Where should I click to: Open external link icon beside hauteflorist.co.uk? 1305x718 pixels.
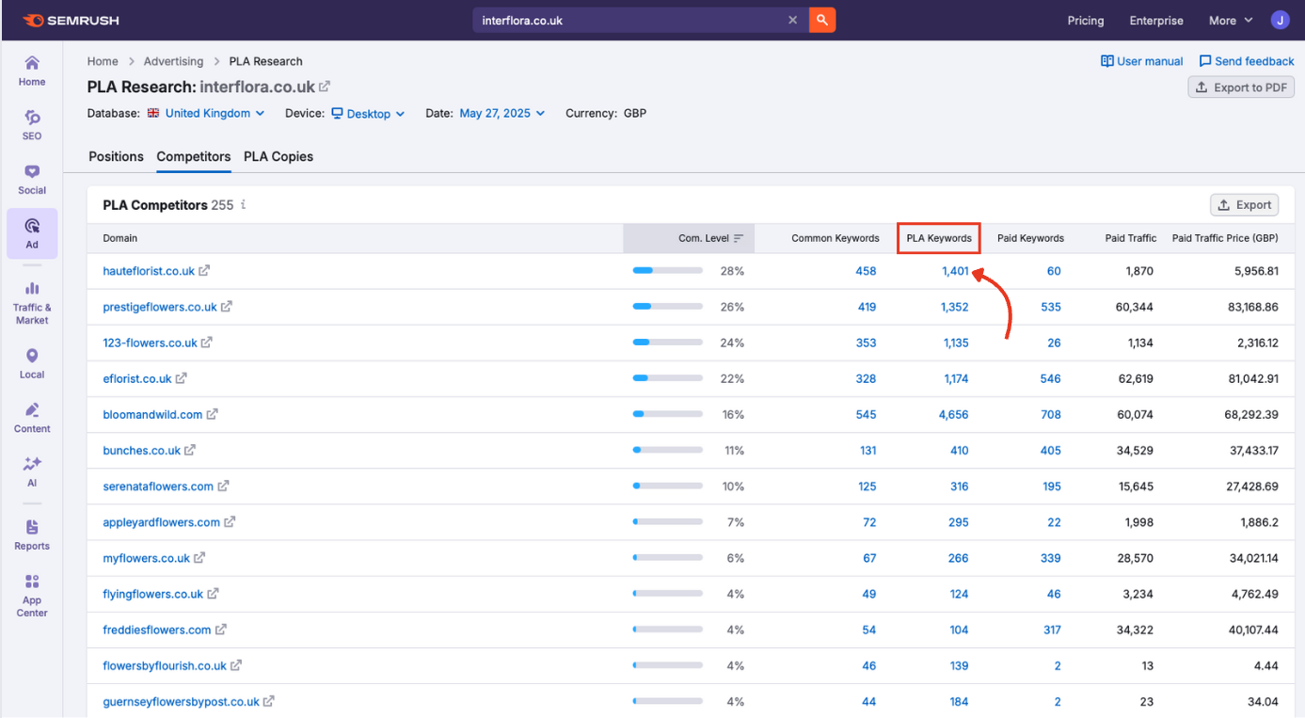[204, 271]
